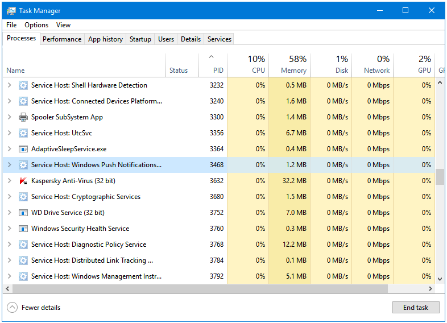Click the Windows Management Instr gear icon
The image size is (447, 323).
pos(23,276)
